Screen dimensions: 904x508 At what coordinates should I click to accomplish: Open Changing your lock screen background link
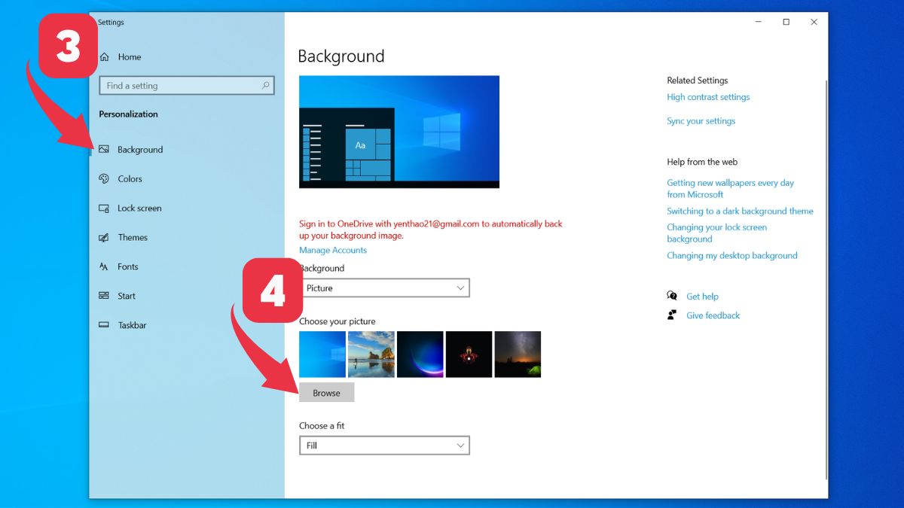(x=716, y=233)
